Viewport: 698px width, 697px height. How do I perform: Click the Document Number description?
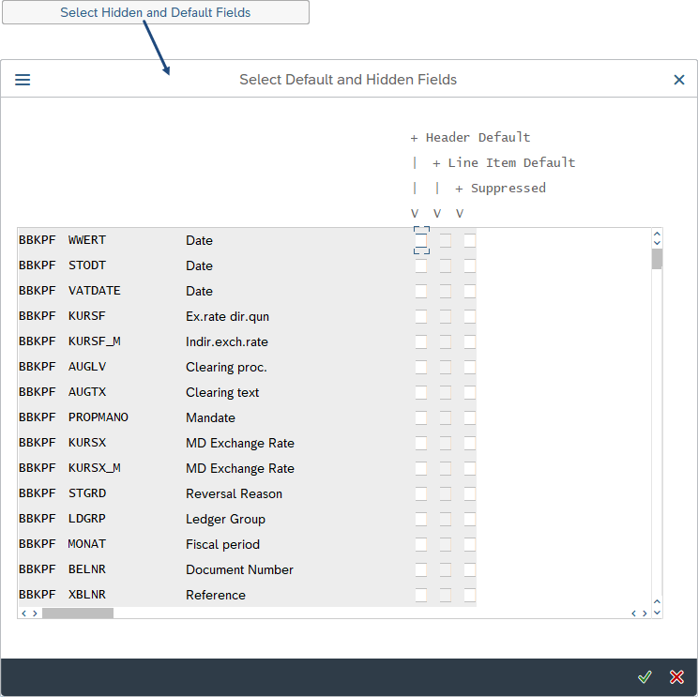coord(239,570)
